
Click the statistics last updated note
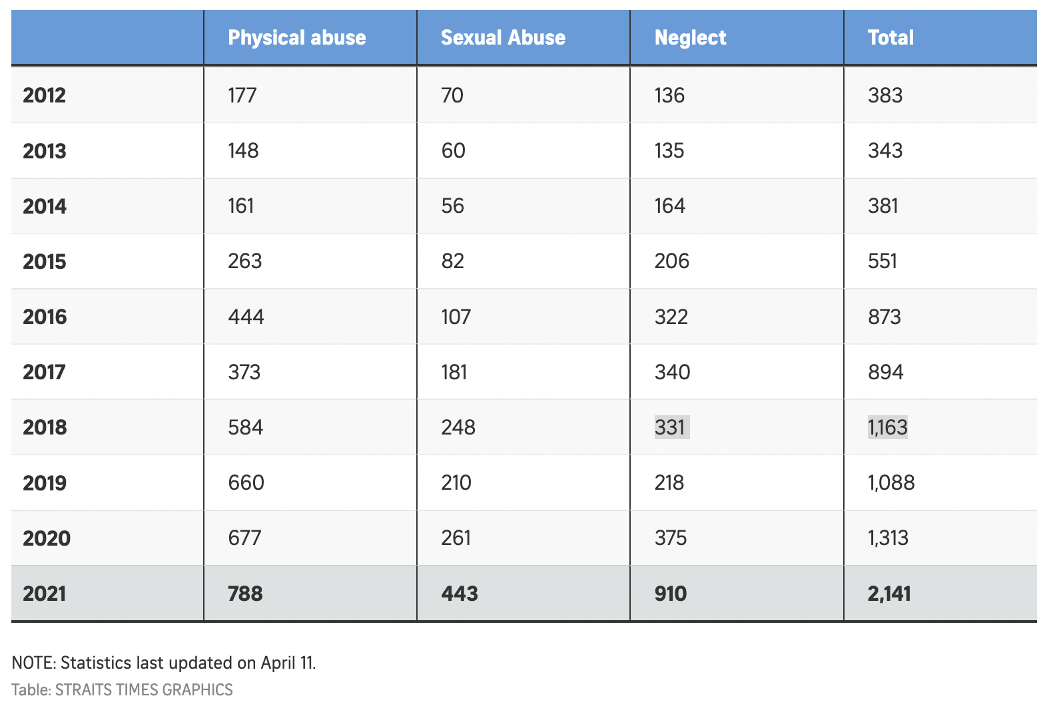(x=164, y=663)
